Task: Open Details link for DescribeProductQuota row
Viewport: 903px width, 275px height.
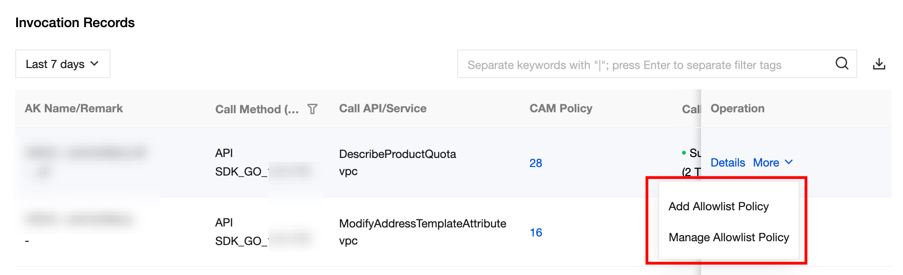Action: (727, 163)
